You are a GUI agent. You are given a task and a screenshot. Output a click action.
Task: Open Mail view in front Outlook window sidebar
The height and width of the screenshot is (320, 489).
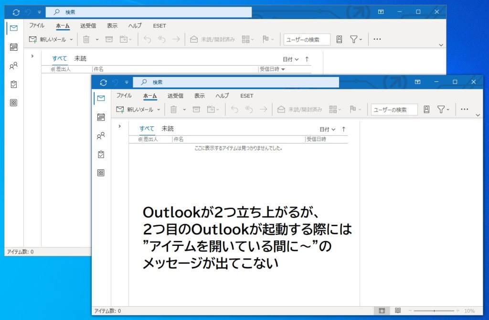click(x=101, y=99)
